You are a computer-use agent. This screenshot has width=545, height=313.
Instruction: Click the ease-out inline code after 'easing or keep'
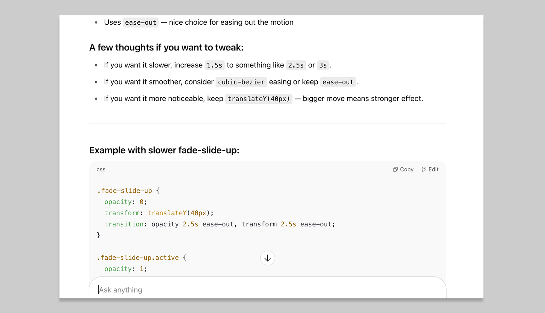pos(338,82)
